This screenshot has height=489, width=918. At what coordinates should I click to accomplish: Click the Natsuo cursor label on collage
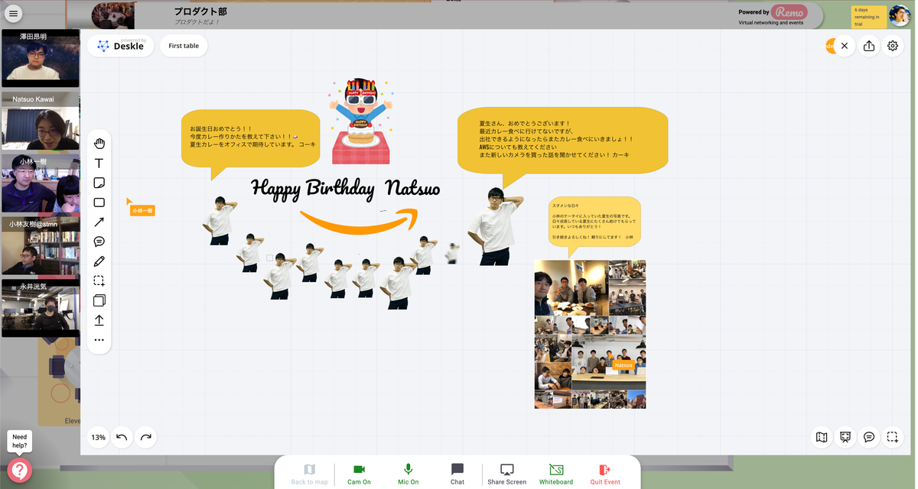click(623, 365)
